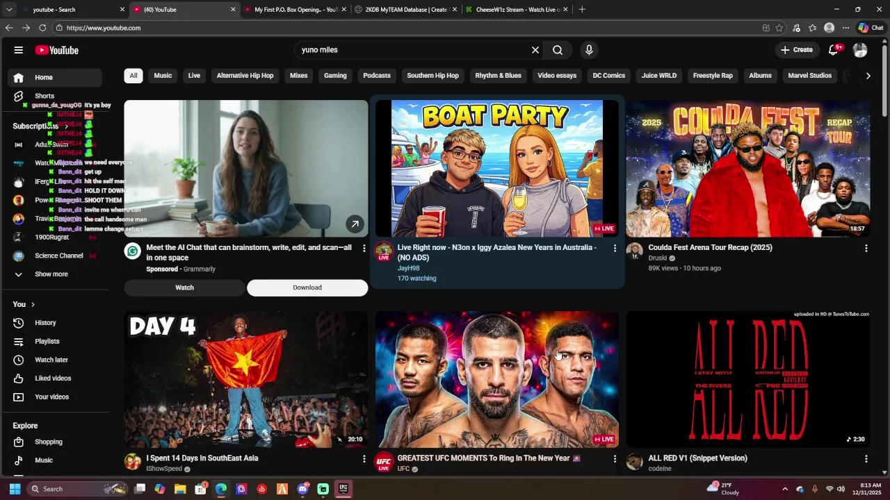890x500 pixels.
Task: Open Watch later in the sidebar
Action: coord(56,360)
